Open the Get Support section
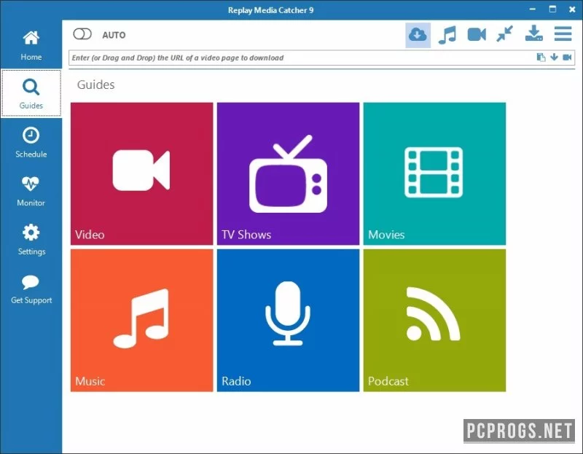This screenshot has height=454, width=583. coord(31,289)
